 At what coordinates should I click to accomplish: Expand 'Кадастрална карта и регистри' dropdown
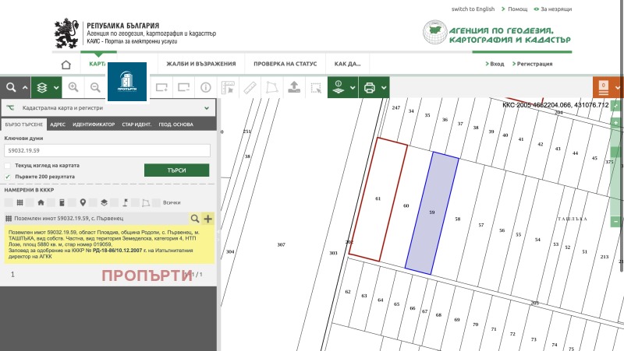pyautogui.click(x=206, y=108)
